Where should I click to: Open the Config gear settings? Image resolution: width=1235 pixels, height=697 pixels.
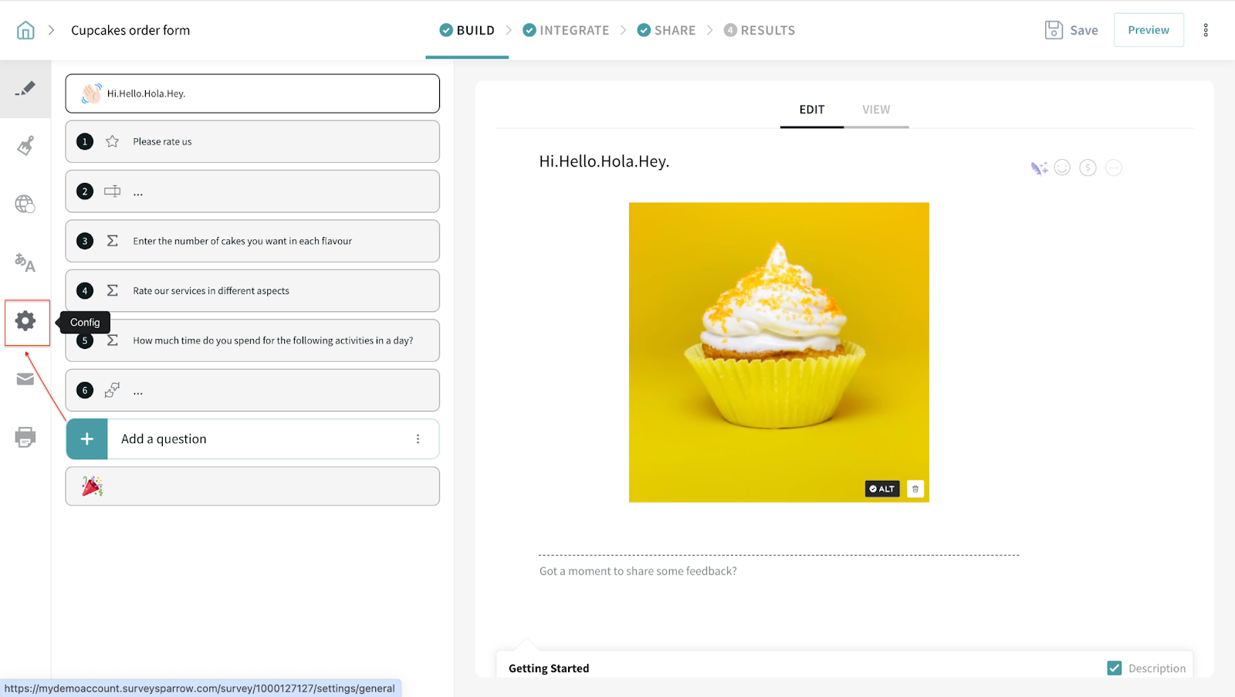tap(25, 321)
